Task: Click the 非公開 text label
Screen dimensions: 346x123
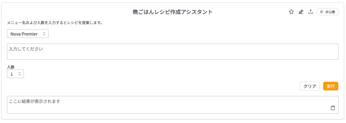Action: 330,12
